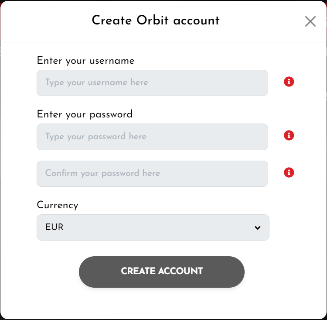Click 'Confirm your password here' placeholder text
The image size is (327, 320).
pyautogui.click(x=102, y=173)
